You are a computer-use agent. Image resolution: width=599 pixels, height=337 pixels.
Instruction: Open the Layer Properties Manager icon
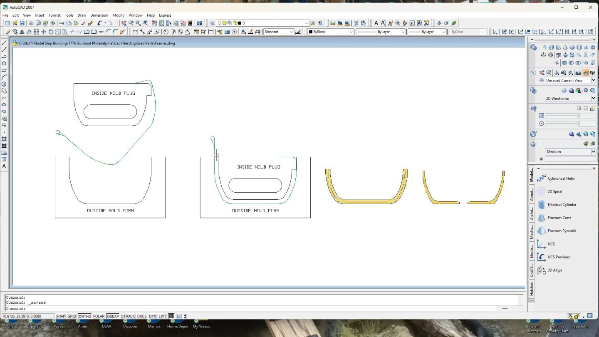pos(212,23)
